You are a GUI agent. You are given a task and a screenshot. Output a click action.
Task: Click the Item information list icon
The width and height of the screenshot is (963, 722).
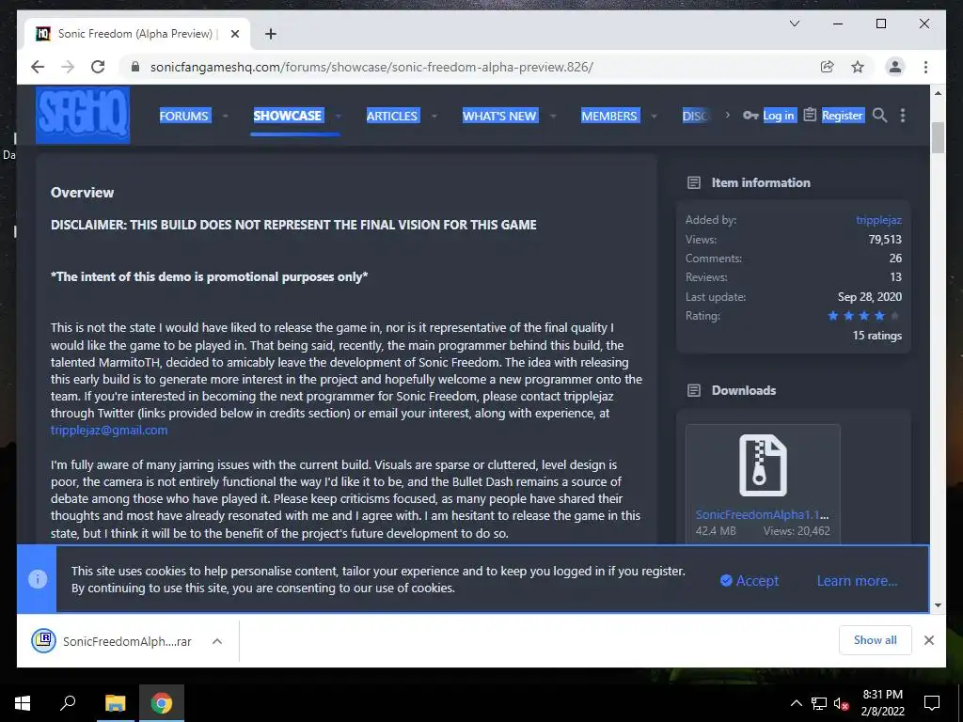(x=693, y=183)
